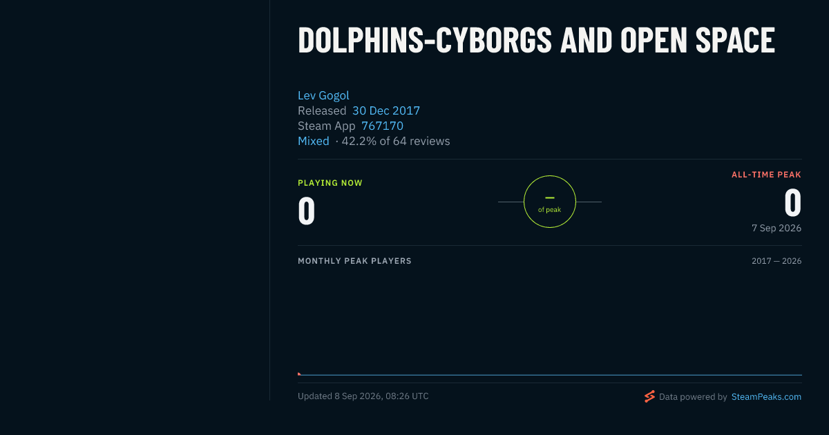Open the SteamPeaks.com link
Viewport: 829px width, 435px height.
point(766,397)
